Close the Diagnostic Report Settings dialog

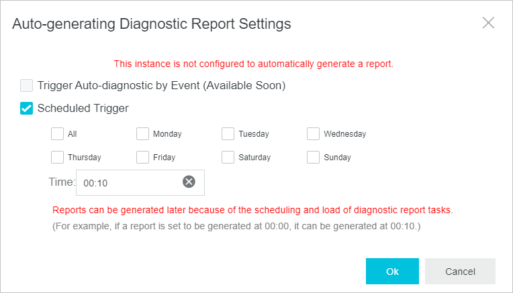pyautogui.click(x=488, y=23)
